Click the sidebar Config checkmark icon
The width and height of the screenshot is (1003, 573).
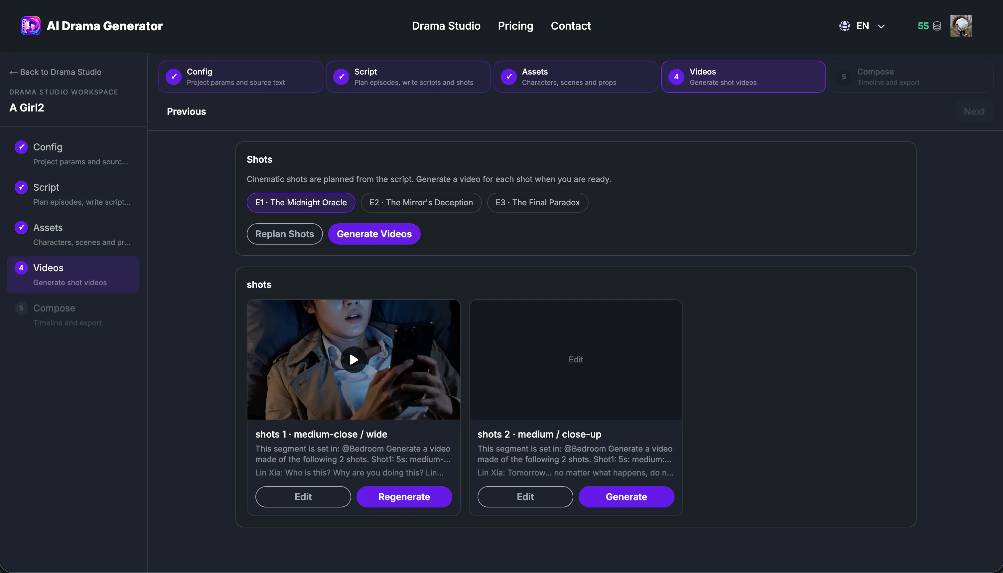coord(21,147)
